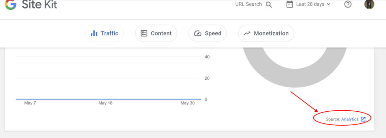The height and width of the screenshot is (138, 386).
Task: Click the URL Search magnifier icon
Action: pos(269,4)
